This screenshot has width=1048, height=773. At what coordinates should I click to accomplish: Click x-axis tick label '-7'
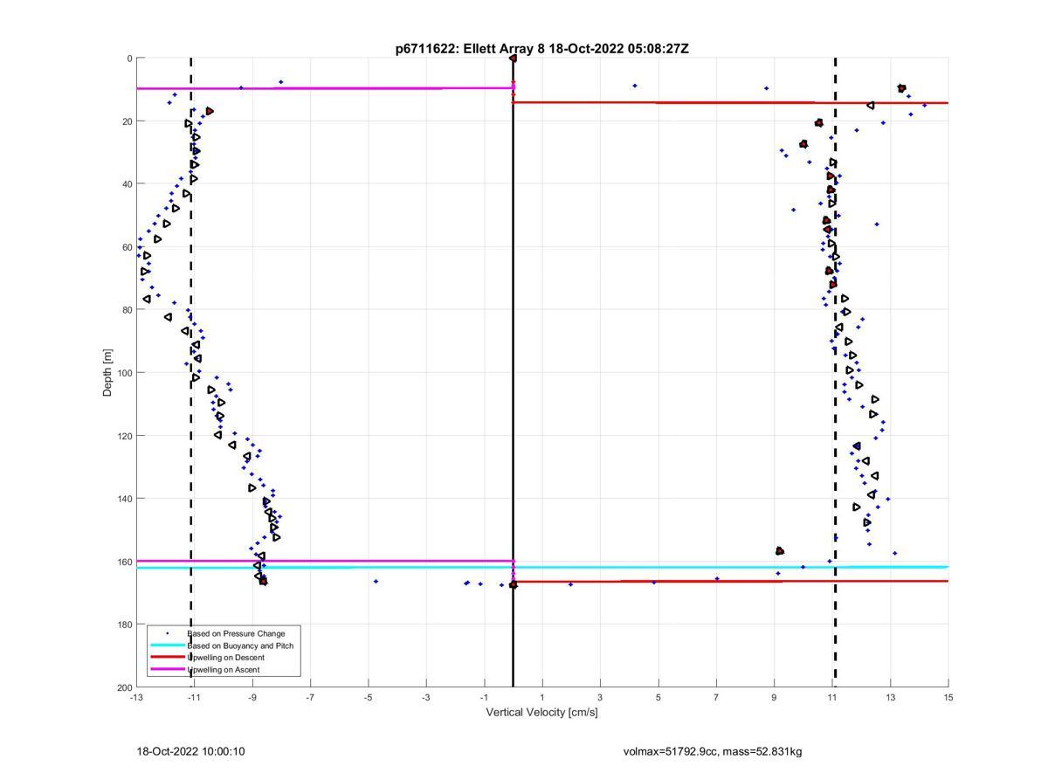[310, 698]
